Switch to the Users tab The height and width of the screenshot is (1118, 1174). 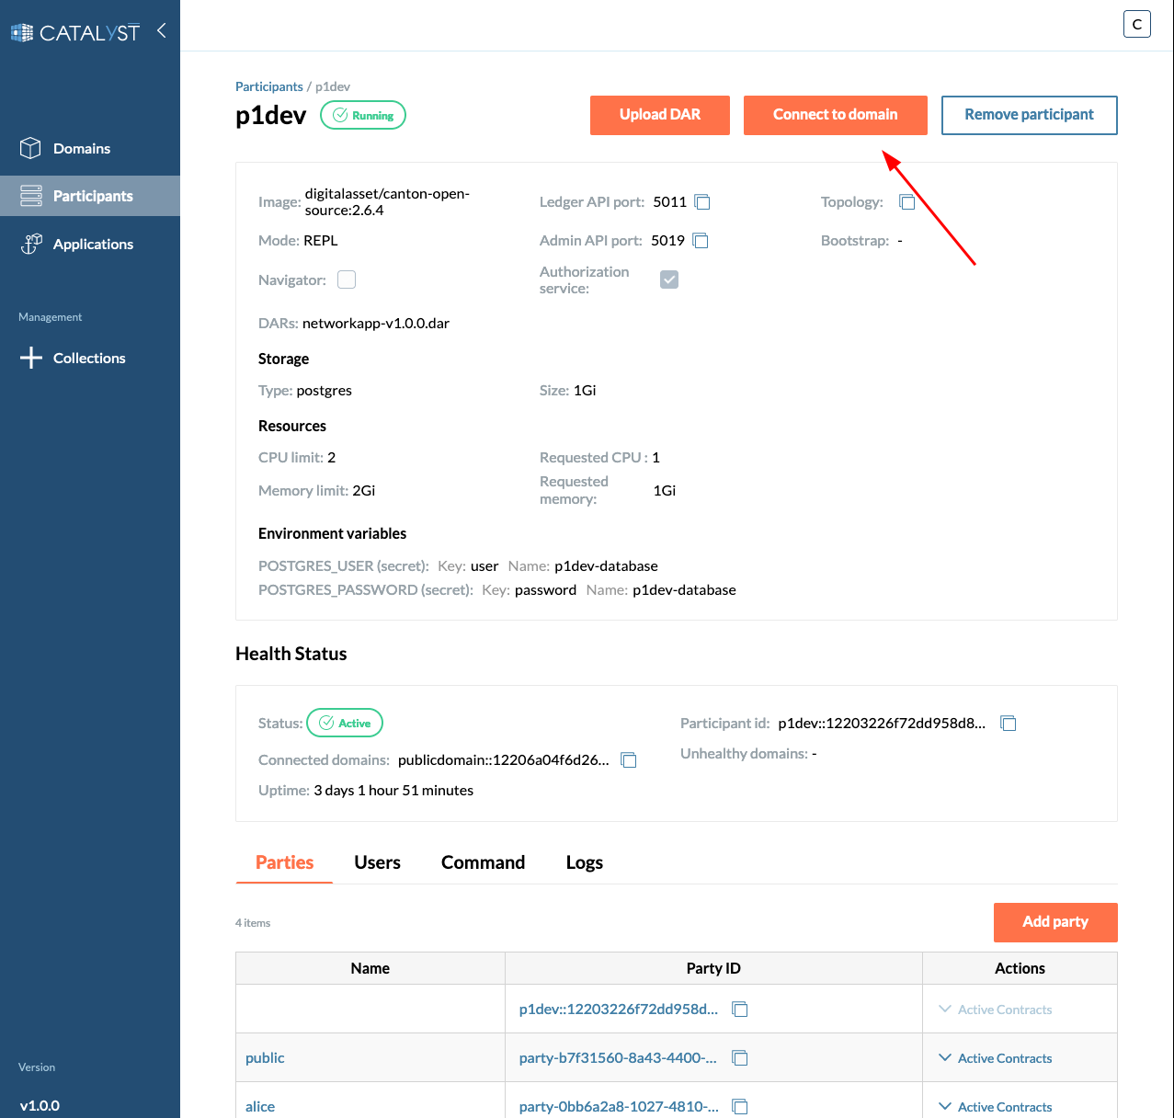tap(377, 862)
